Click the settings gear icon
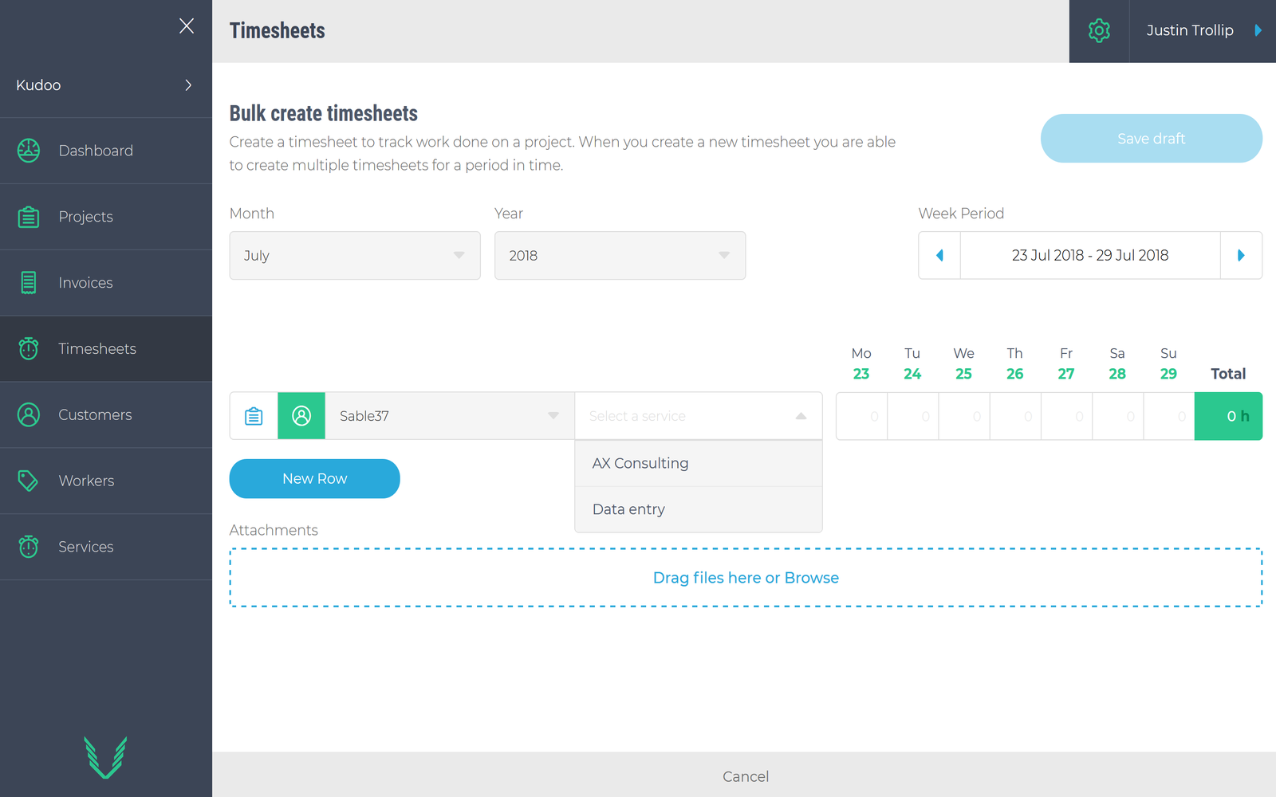The width and height of the screenshot is (1276, 797). [1099, 30]
